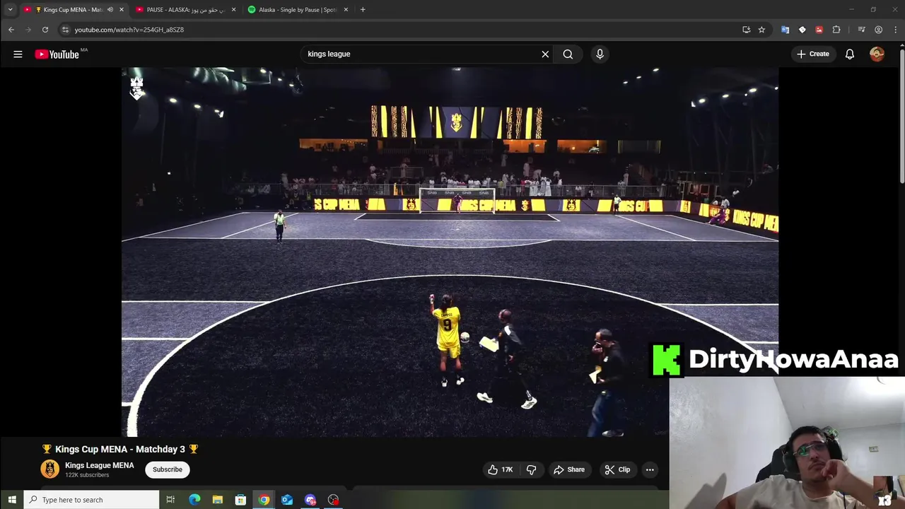Open the red image extension icon

coord(819,30)
